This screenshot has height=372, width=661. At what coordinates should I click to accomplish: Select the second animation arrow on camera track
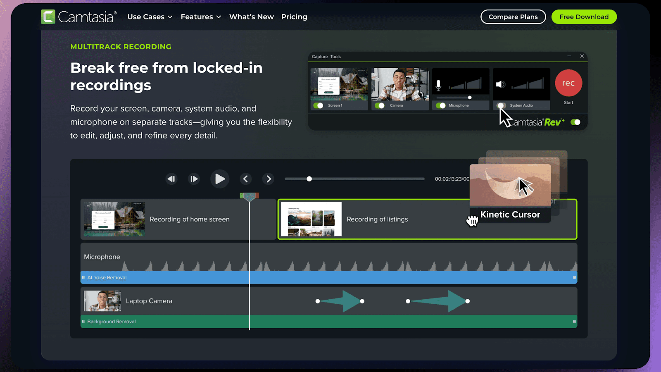(x=438, y=301)
